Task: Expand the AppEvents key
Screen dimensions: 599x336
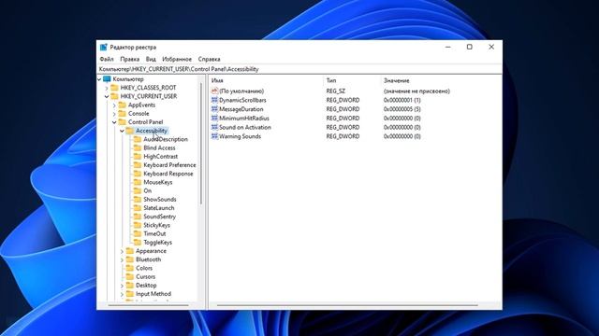Action: click(114, 105)
